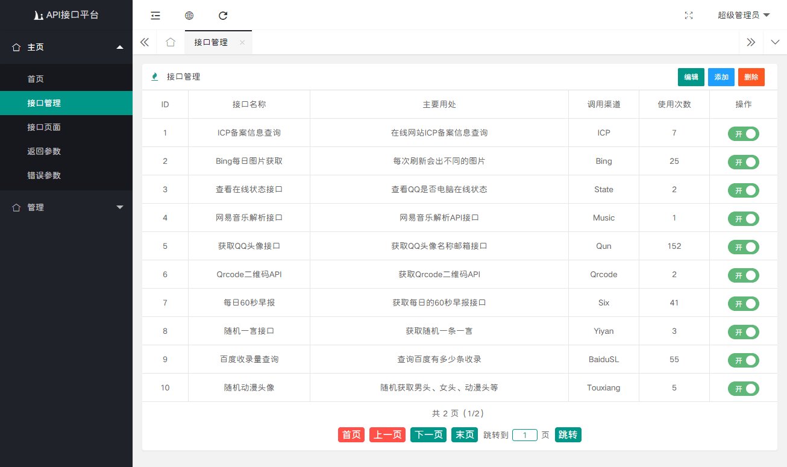
Task: Disable the 获取QQ头像接口 switch
Action: coord(743,247)
